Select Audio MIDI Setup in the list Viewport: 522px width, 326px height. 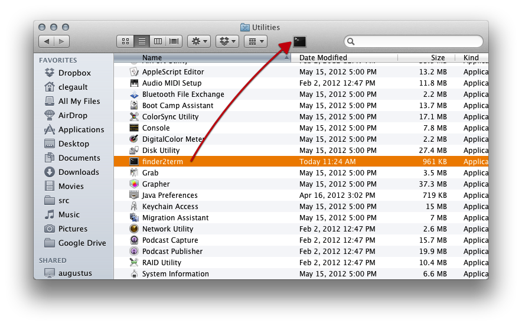(x=301, y=83)
